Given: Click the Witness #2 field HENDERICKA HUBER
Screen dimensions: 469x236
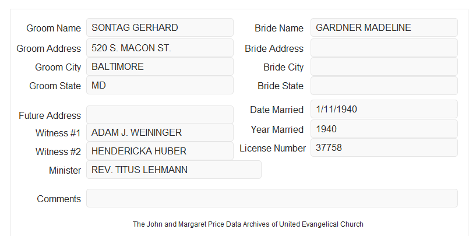Looking at the screenshot, I should 160,151.
